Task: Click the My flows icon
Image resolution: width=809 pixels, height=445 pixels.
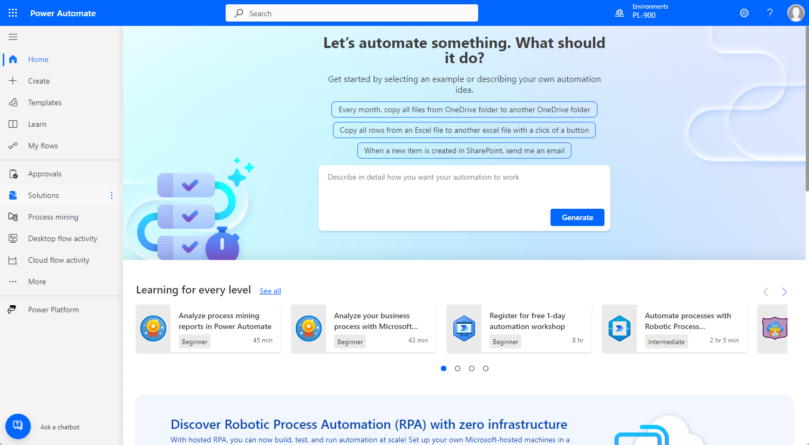Action: point(13,146)
